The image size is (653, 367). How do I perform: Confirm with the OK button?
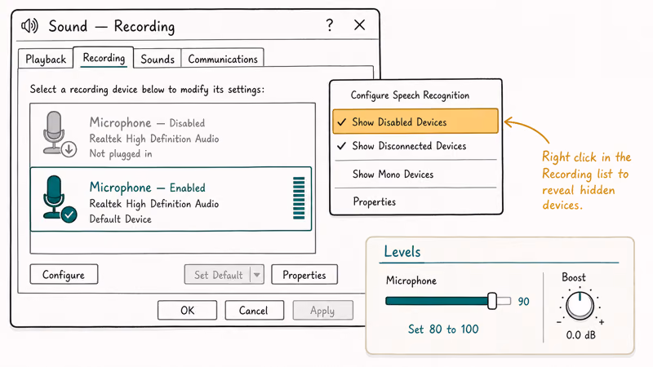click(188, 311)
